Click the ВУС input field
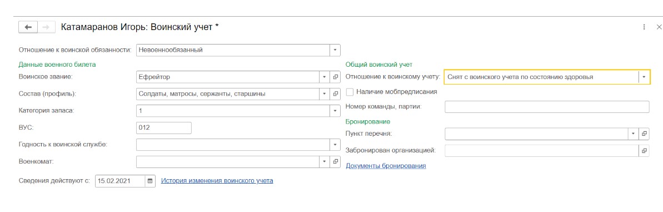 click(x=164, y=128)
